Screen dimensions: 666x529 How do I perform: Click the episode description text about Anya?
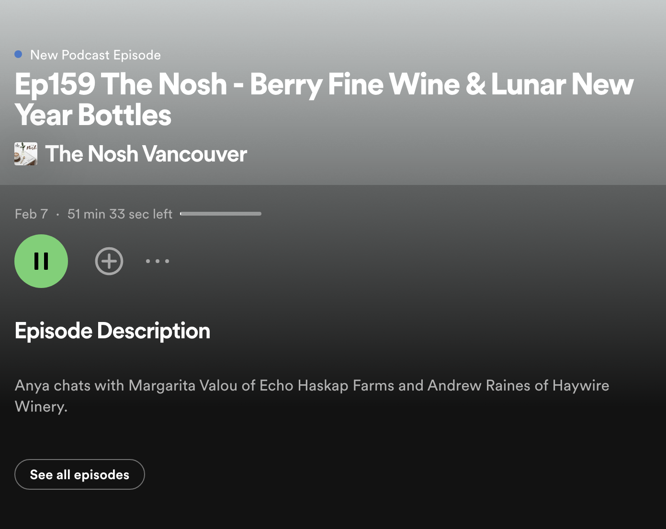(312, 395)
